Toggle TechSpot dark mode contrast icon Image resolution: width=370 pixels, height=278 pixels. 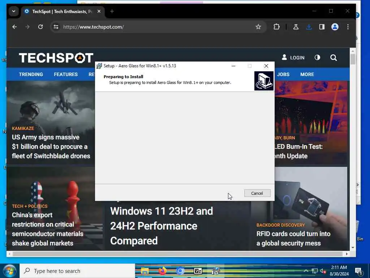(317, 58)
